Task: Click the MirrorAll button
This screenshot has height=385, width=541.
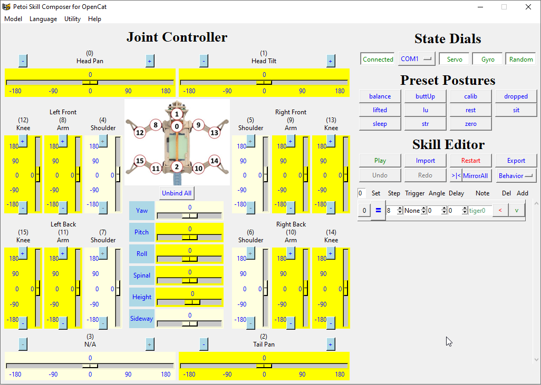Action: pyautogui.click(x=475, y=176)
